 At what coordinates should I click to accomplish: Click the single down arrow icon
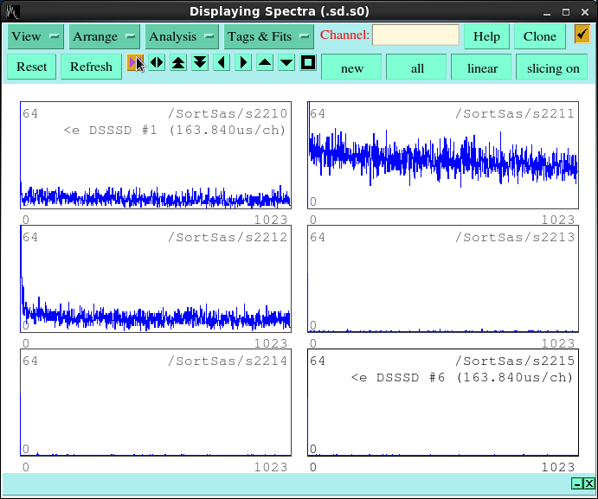tap(286, 62)
